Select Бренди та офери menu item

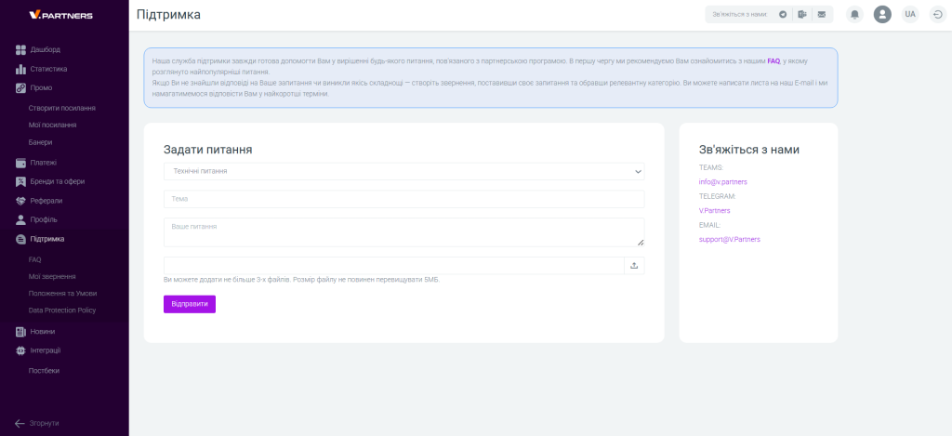click(x=57, y=181)
